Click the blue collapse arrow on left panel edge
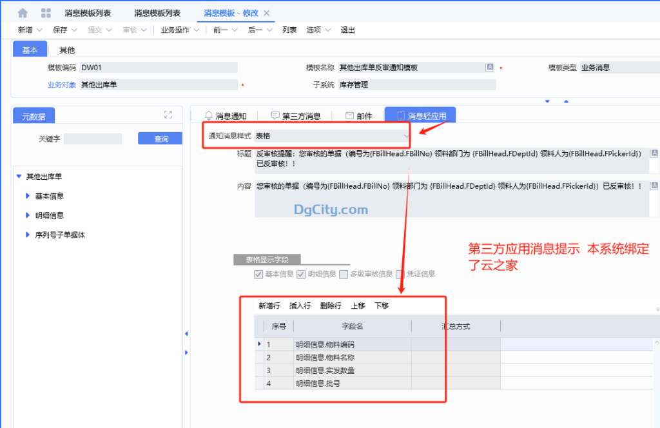 click(186, 334)
